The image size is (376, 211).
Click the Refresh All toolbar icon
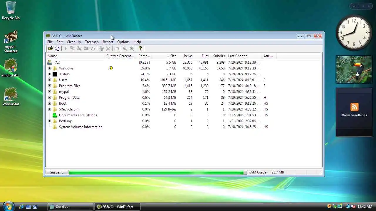57,49
